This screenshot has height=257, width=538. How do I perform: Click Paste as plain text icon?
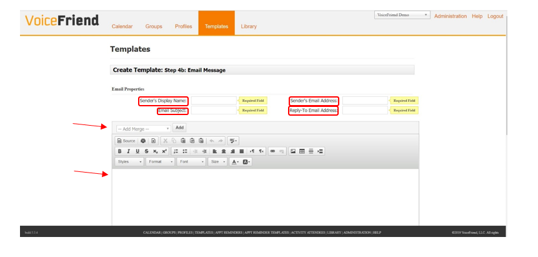[x=192, y=141]
